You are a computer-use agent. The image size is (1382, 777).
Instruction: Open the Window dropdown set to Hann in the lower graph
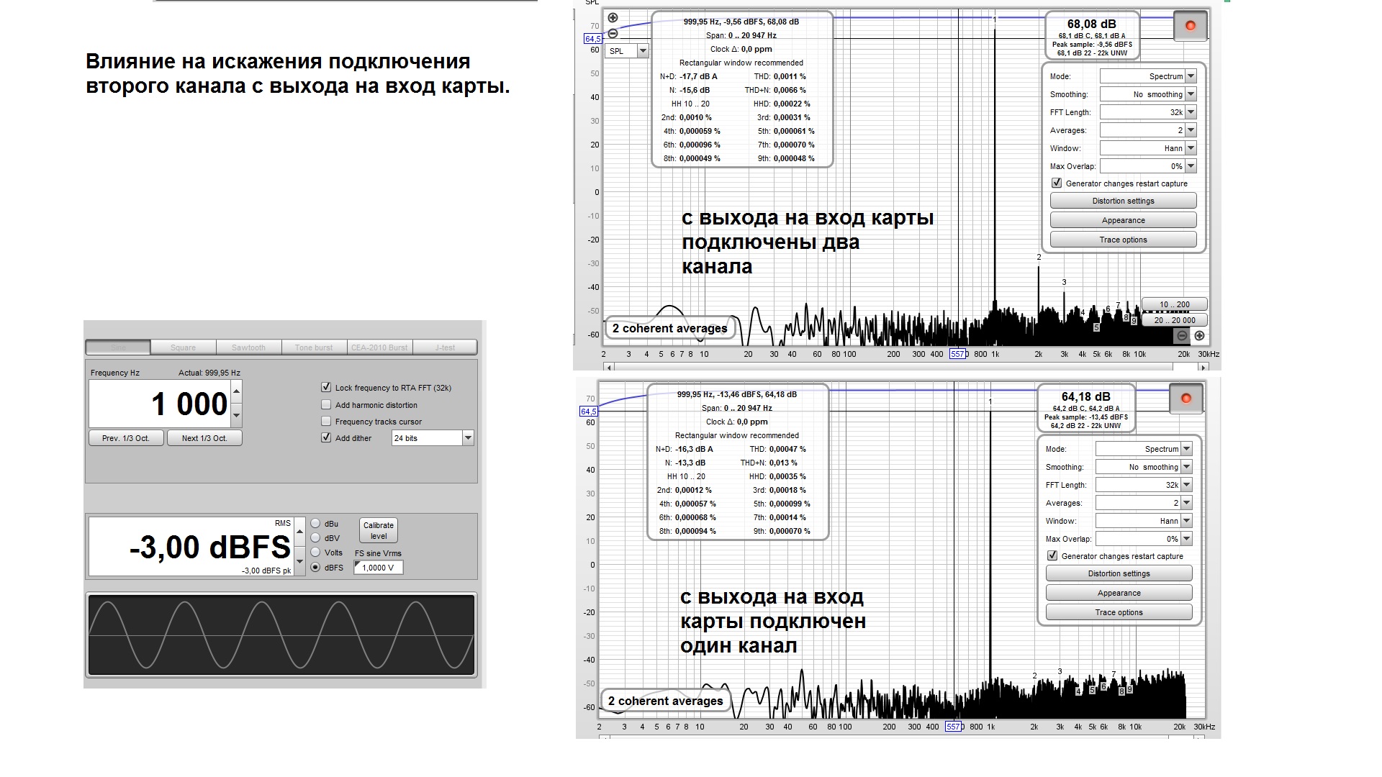tap(1186, 521)
